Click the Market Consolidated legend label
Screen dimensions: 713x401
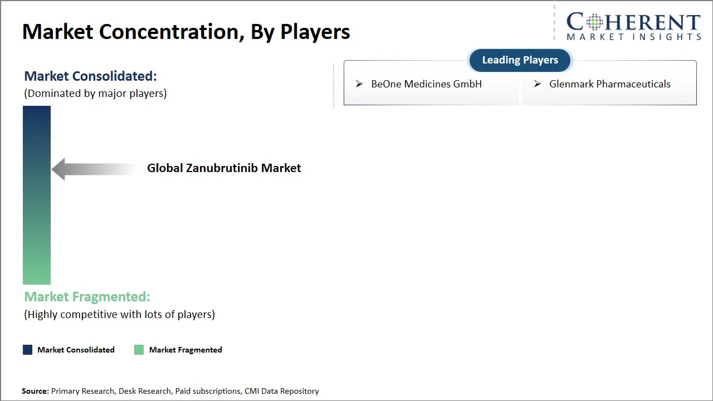coord(76,350)
